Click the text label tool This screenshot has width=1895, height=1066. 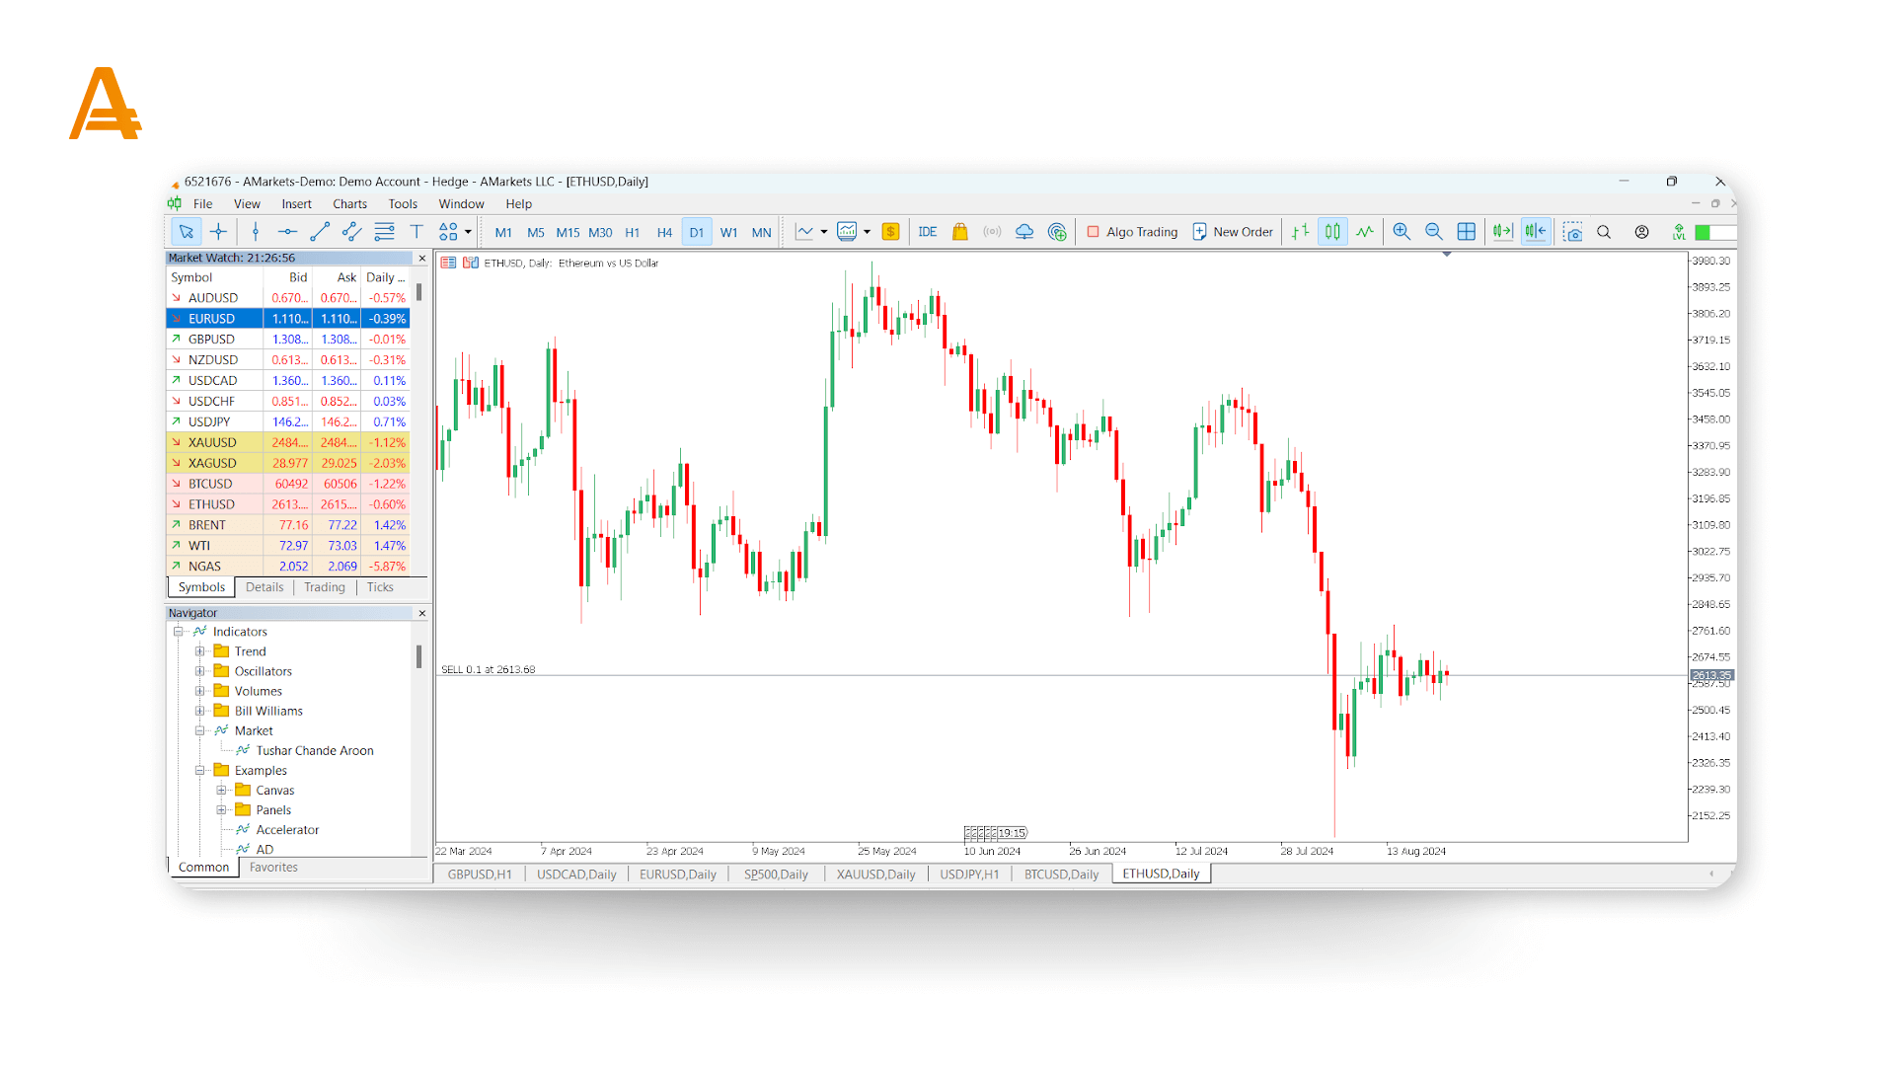(417, 232)
